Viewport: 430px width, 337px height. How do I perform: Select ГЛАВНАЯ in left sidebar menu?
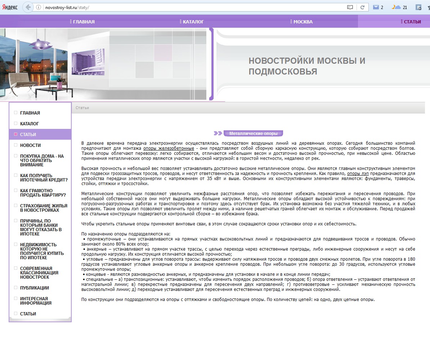30,113
